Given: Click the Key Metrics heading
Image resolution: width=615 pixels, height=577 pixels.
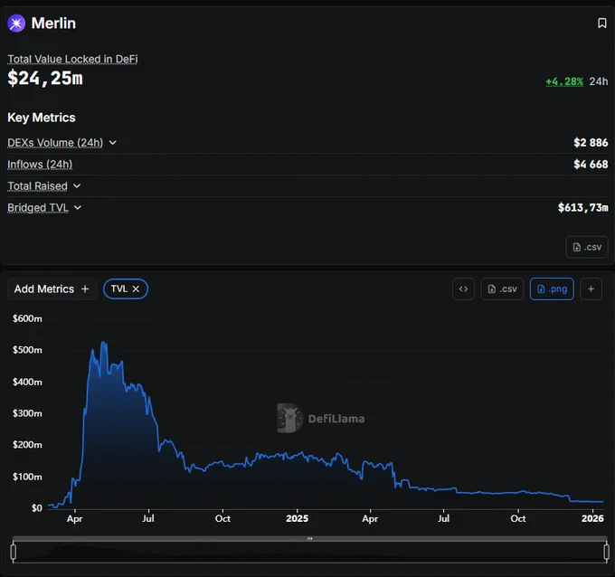Looking at the screenshot, I should click(42, 118).
